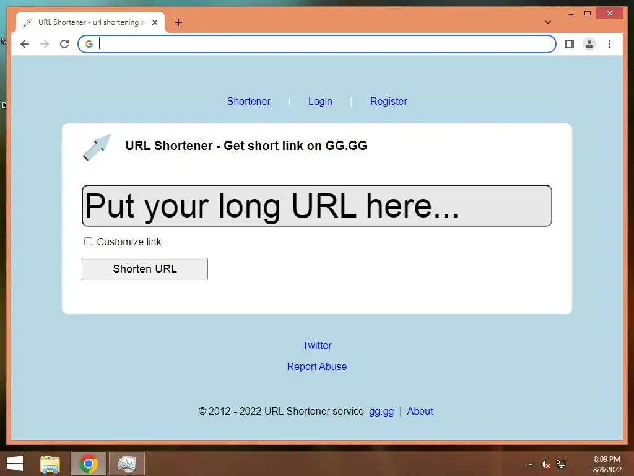This screenshot has height=476, width=634.
Task: Open the gg.gg footer link
Action: (x=381, y=412)
